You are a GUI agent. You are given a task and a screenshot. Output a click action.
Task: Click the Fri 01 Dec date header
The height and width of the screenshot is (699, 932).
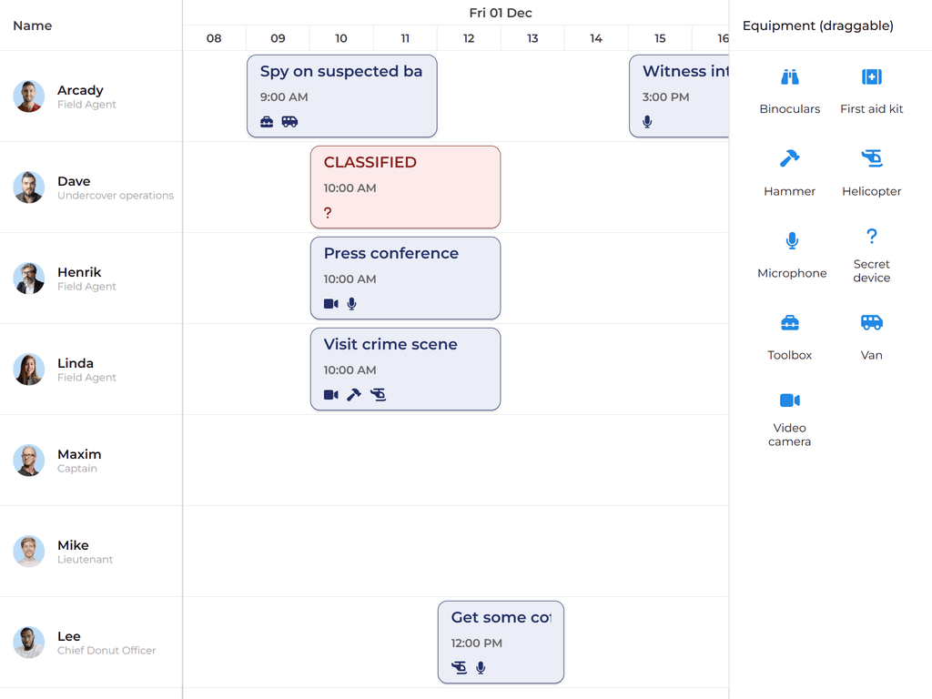coord(501,13)
